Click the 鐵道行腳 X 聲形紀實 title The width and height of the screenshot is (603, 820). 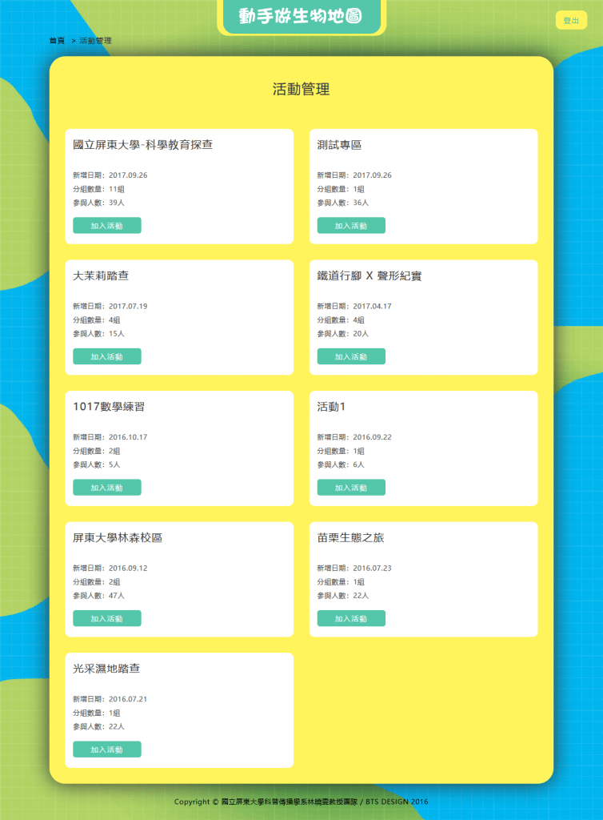click(x=369, y=275)
